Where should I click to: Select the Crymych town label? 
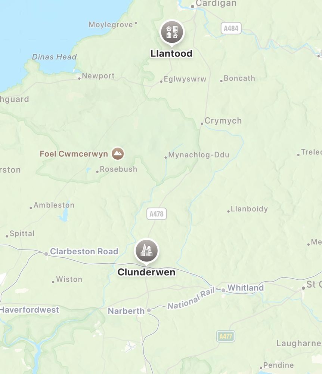tap(223, 121)
